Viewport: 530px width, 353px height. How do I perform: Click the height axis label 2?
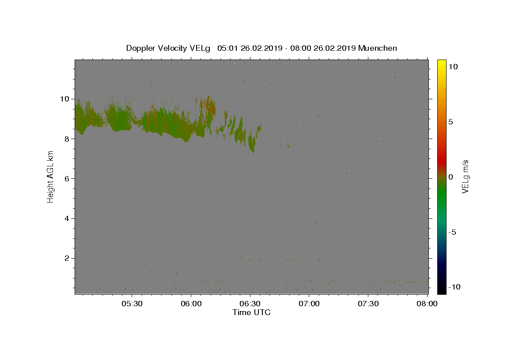pos(68,258)
